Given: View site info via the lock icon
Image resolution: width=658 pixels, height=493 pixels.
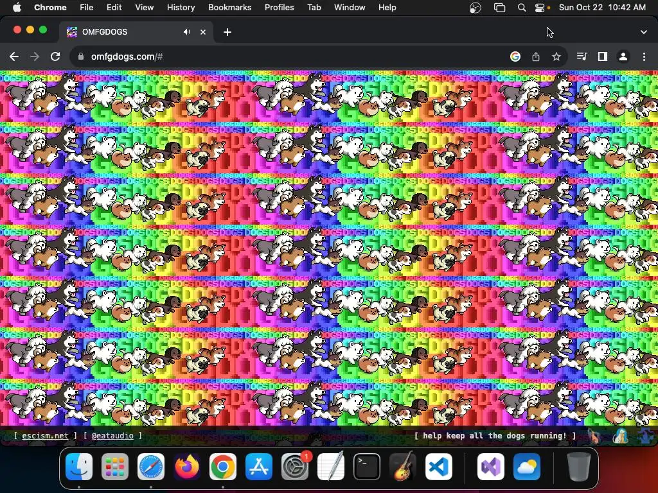Looking at the screenshot, I should coord(81,56).
